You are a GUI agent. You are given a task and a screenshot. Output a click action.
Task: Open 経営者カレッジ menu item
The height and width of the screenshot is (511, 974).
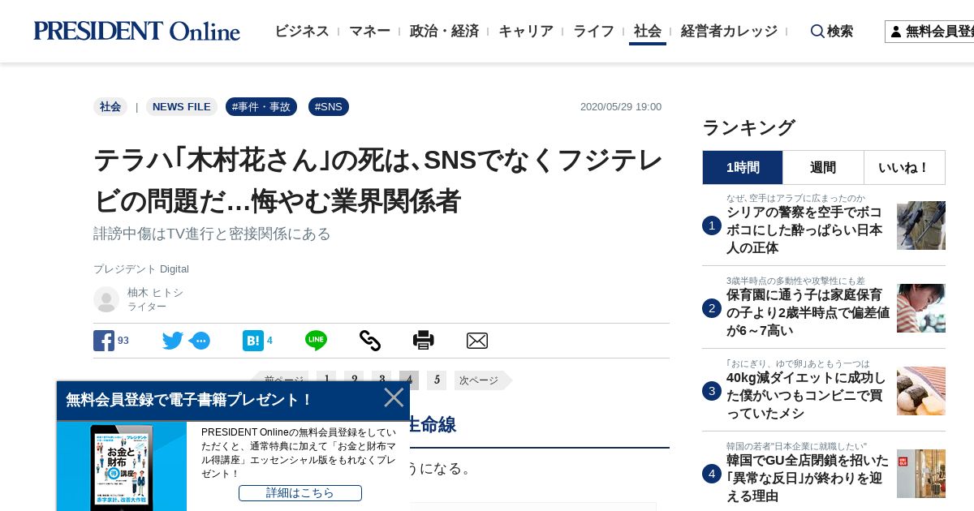click(729, 31)
